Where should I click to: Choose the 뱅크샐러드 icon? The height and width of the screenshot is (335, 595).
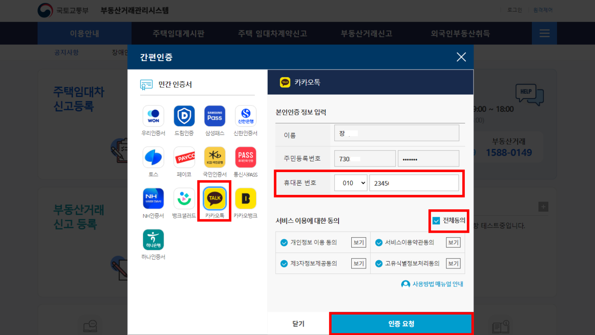click(x=184, y=198)
